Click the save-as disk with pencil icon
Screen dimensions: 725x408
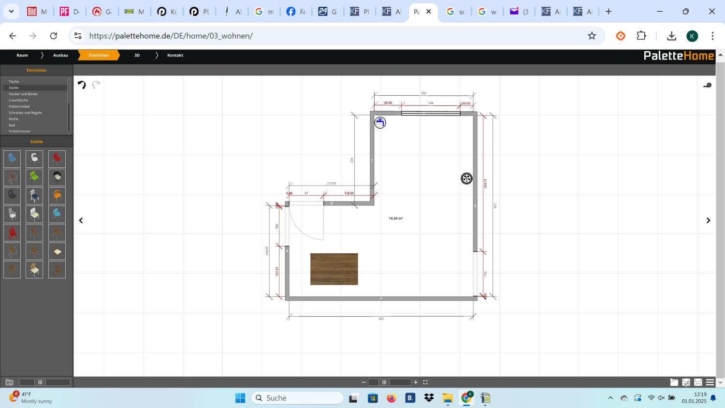(686, 382)
